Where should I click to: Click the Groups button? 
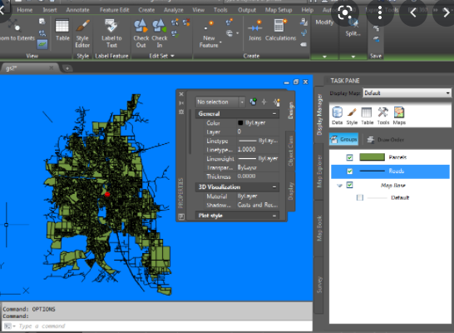tap(344, 139)
